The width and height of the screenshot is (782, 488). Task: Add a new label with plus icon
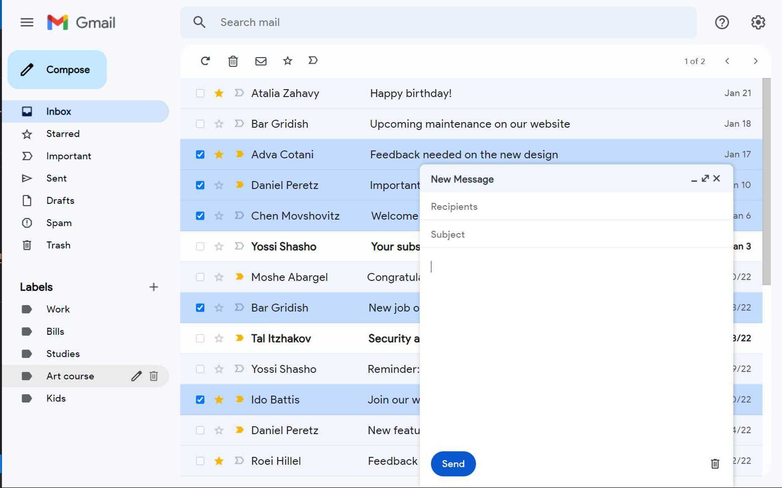[154, 287]
